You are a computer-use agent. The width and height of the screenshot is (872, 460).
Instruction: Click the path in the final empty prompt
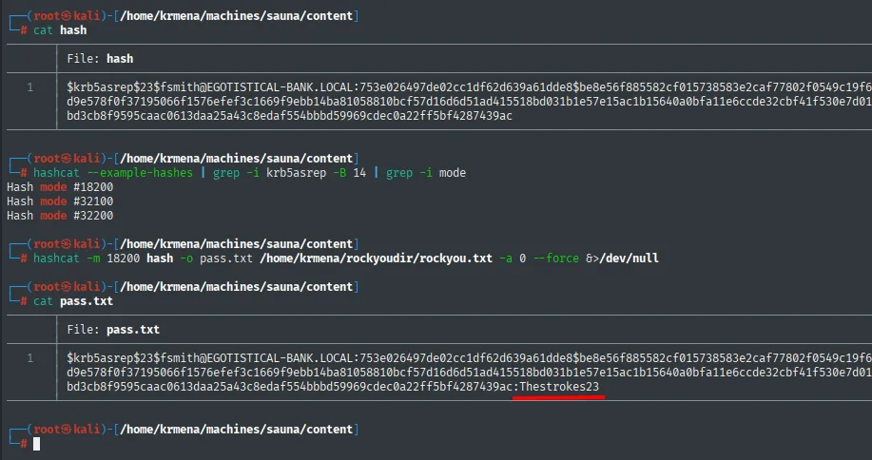237,429
